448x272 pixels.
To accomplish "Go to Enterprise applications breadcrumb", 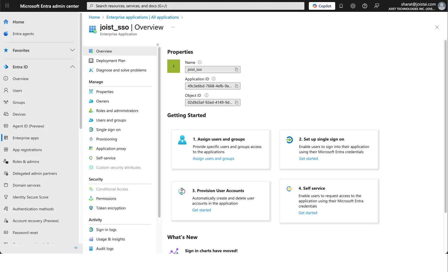I will tap(142, 17).
